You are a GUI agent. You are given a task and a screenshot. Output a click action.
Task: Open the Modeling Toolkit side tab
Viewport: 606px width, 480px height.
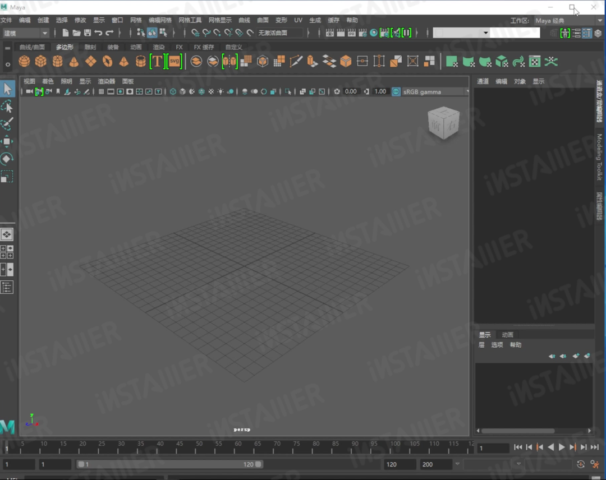coord(599,157)
